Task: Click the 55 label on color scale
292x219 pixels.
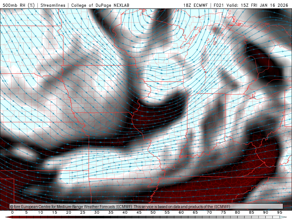Action: tap(167, 212)
